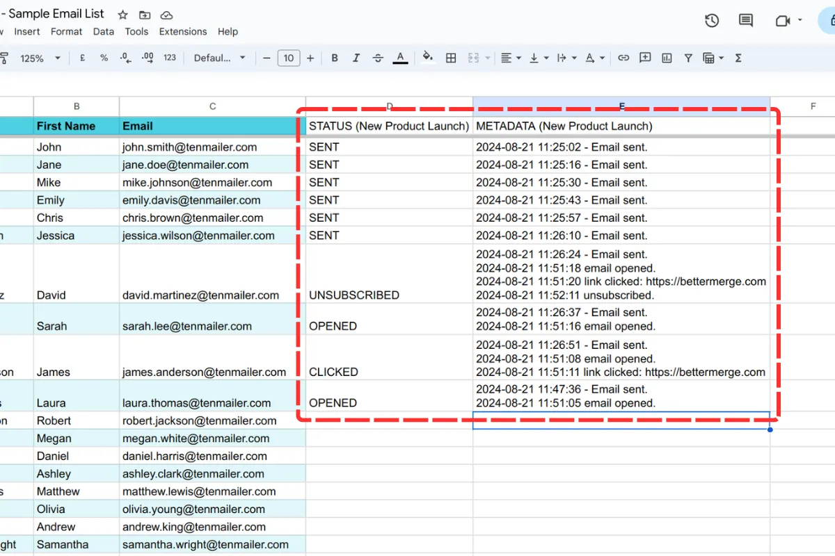This screenshot has height=556, width=835.
Task: Expand the font dropdown showing Default
Action: [x=219, y=58]
